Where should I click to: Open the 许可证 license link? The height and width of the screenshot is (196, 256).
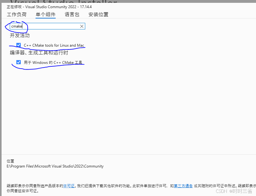click(69, 186)
